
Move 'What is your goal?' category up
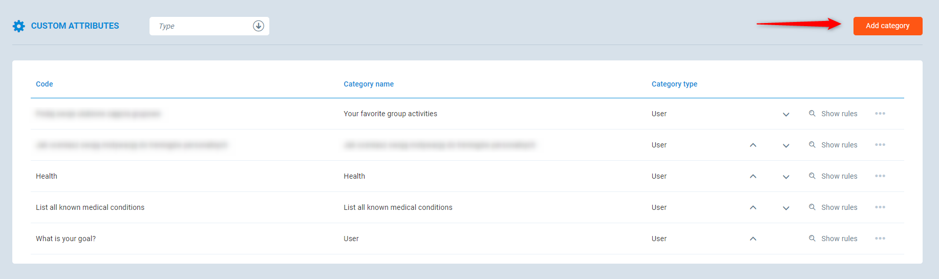(x=753, y=239)
